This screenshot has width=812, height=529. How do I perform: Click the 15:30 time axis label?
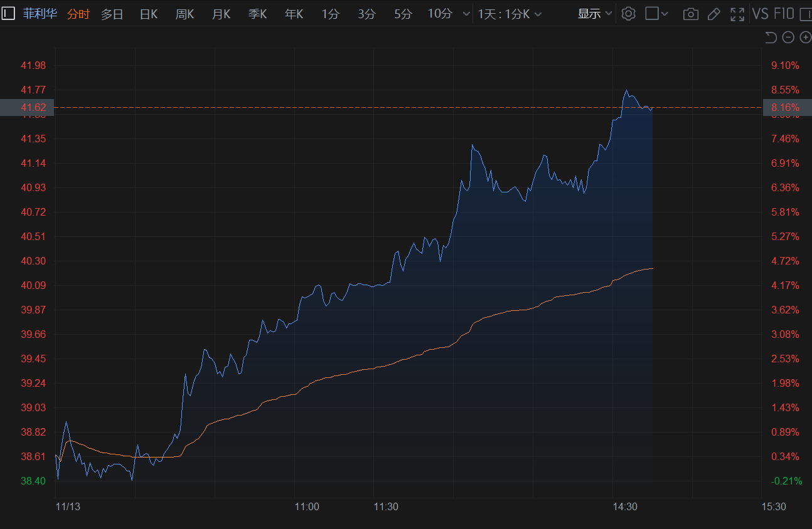pyautogui.click(x=774, y=506)
